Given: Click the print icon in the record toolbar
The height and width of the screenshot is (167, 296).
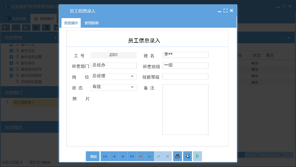Looking at the screenshot, I should 177,156.
